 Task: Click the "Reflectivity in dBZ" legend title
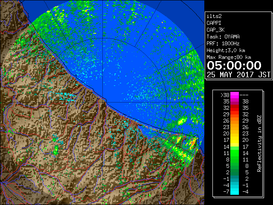tap(259, 143)
